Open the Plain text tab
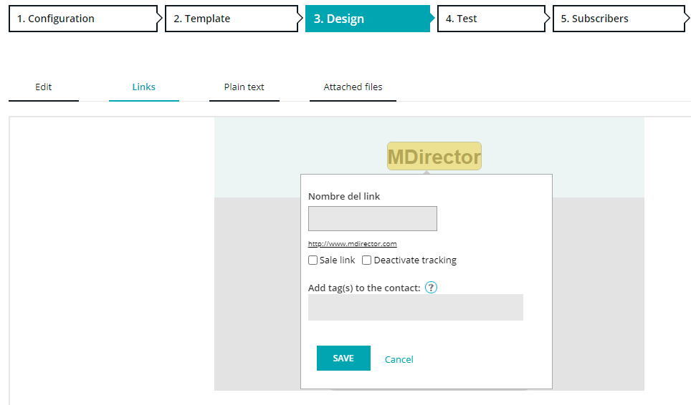This screenshot has width=691, height=405. pos(244,87)
